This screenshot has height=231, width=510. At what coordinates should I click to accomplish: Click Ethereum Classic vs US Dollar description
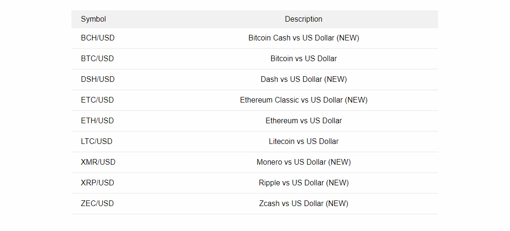(x=304, y=100)
